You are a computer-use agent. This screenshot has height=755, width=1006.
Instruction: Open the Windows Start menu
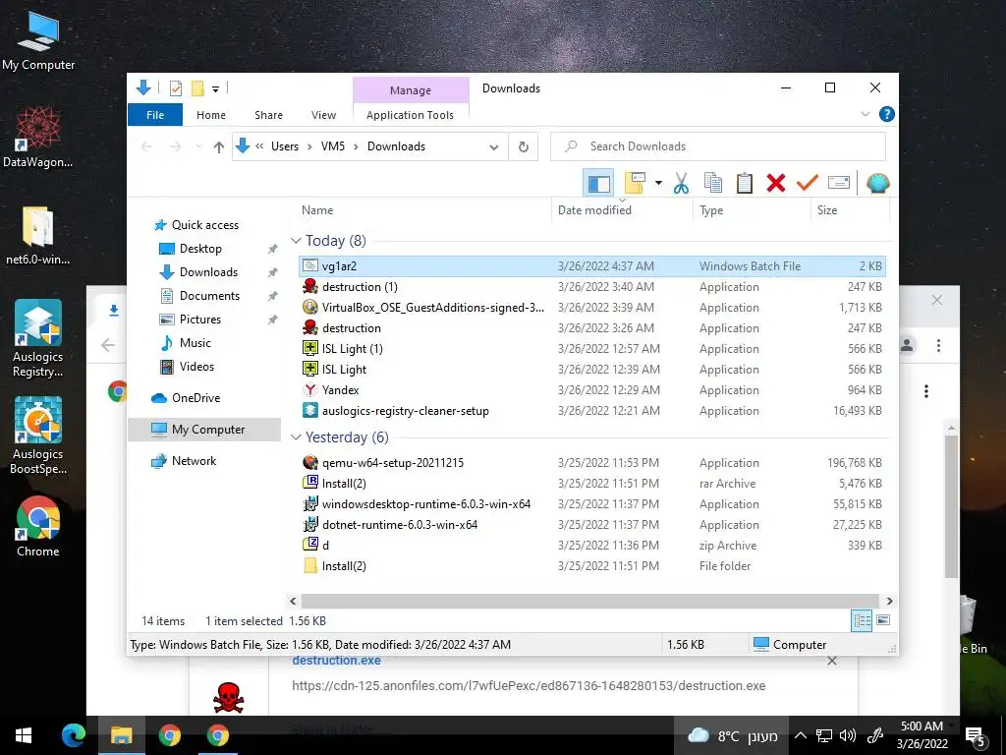pos(24,735)
